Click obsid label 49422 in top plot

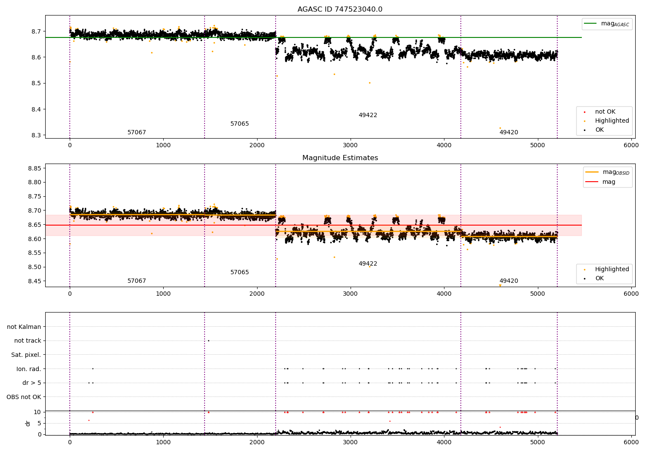[368, 115]
